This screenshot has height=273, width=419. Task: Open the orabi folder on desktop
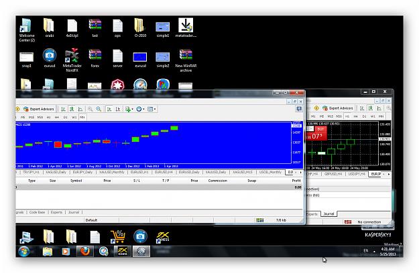(50, 27)
